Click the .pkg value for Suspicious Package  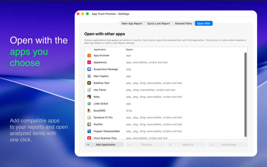click(128, 69)
